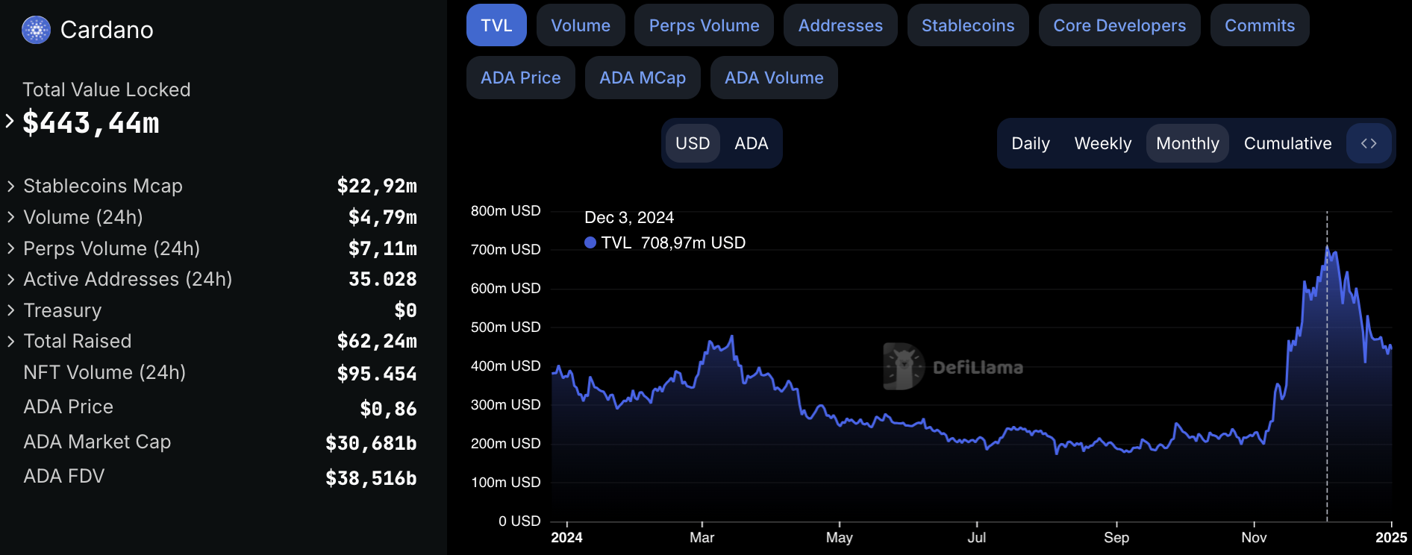
Task: Click the ADA FDV label
Action: point(64,476)
